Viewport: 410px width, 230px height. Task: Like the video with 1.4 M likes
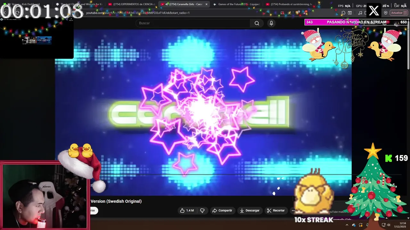click(187, 211)
